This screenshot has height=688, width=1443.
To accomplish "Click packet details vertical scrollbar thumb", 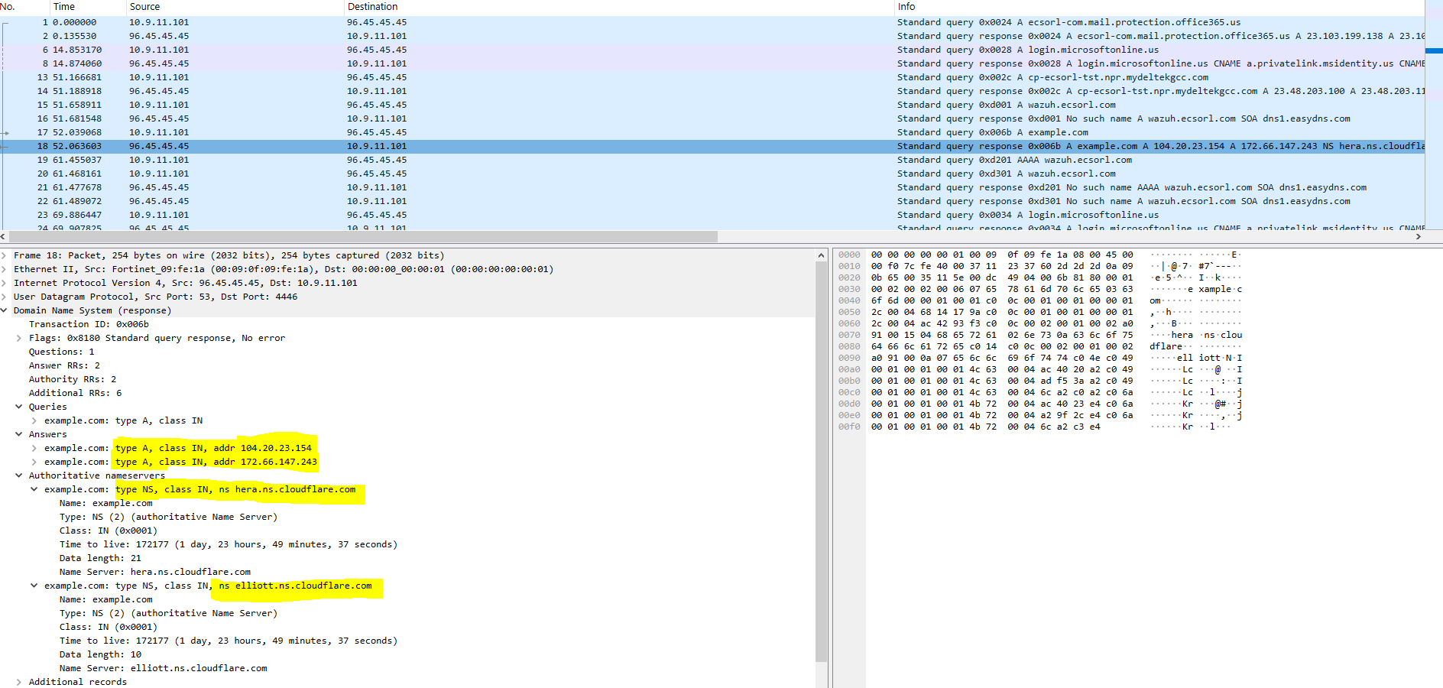I will tap(822, 462).
